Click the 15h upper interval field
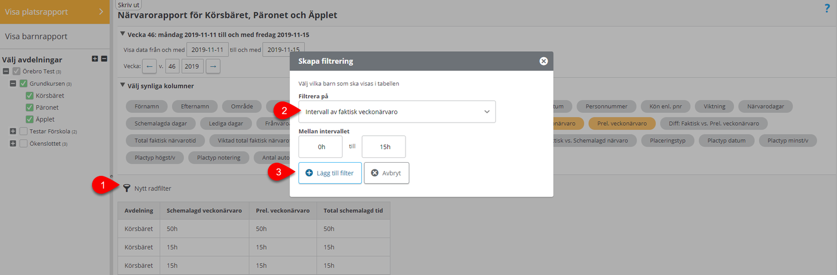 tap(383, 147)
